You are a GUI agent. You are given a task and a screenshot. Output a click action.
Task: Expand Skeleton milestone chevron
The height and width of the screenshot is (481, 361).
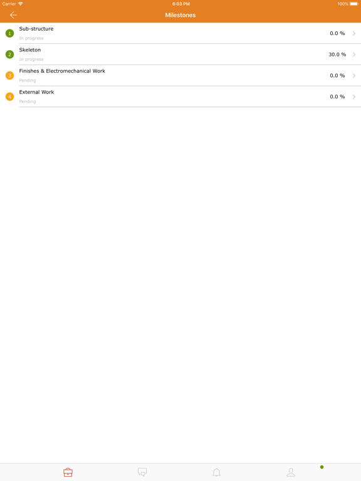click(354, 54)
